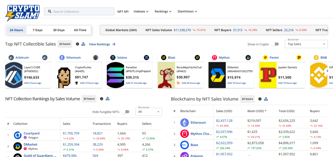Screen dimensions: 333x157
Task: Open the Ethereum link in blockchains table
Action: pos(198,123)
